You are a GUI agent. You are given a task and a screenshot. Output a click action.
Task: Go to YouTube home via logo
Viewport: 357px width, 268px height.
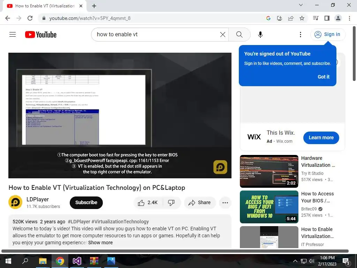pos(41,35)
